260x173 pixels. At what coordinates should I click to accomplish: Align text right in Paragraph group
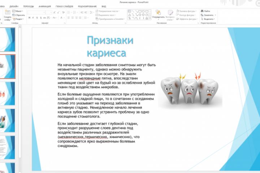(76, 18)
